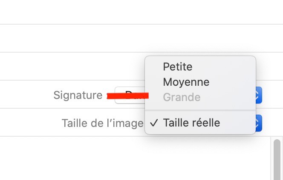Click the second empty header field row

128,38
